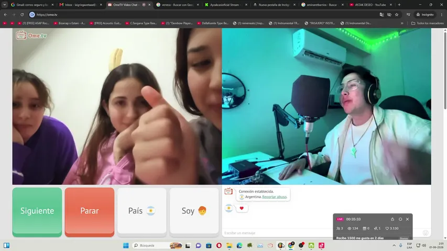Switch to the Inbox mail tab

point(81,5)
